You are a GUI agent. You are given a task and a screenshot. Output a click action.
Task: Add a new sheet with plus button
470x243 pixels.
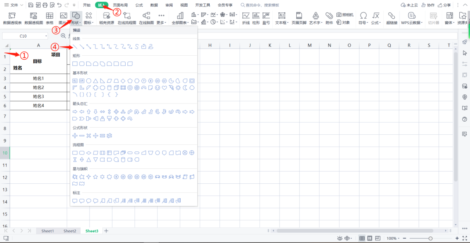(106, 231)
